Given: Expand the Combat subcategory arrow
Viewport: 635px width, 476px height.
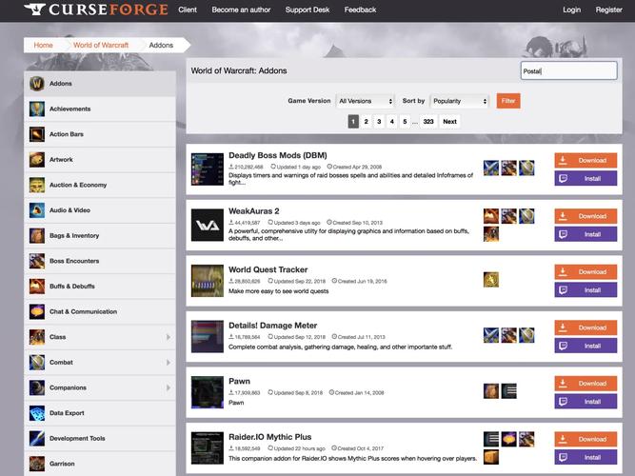Looking at the screenshot, I should [169, 362].
